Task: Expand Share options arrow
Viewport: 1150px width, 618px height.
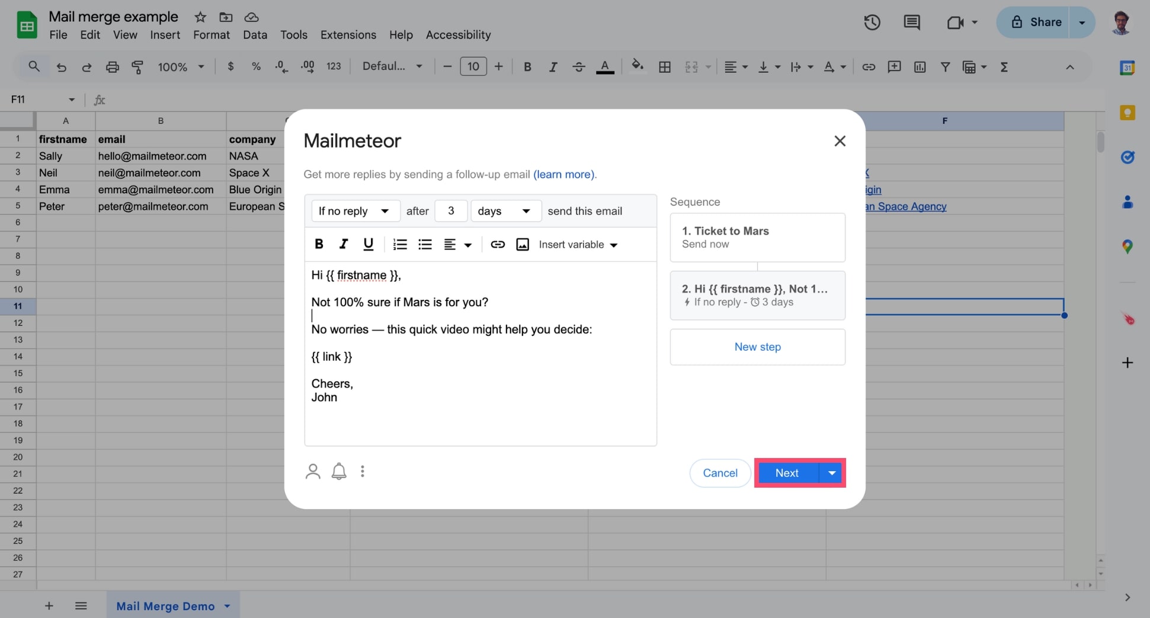Action: [1082, 23]
